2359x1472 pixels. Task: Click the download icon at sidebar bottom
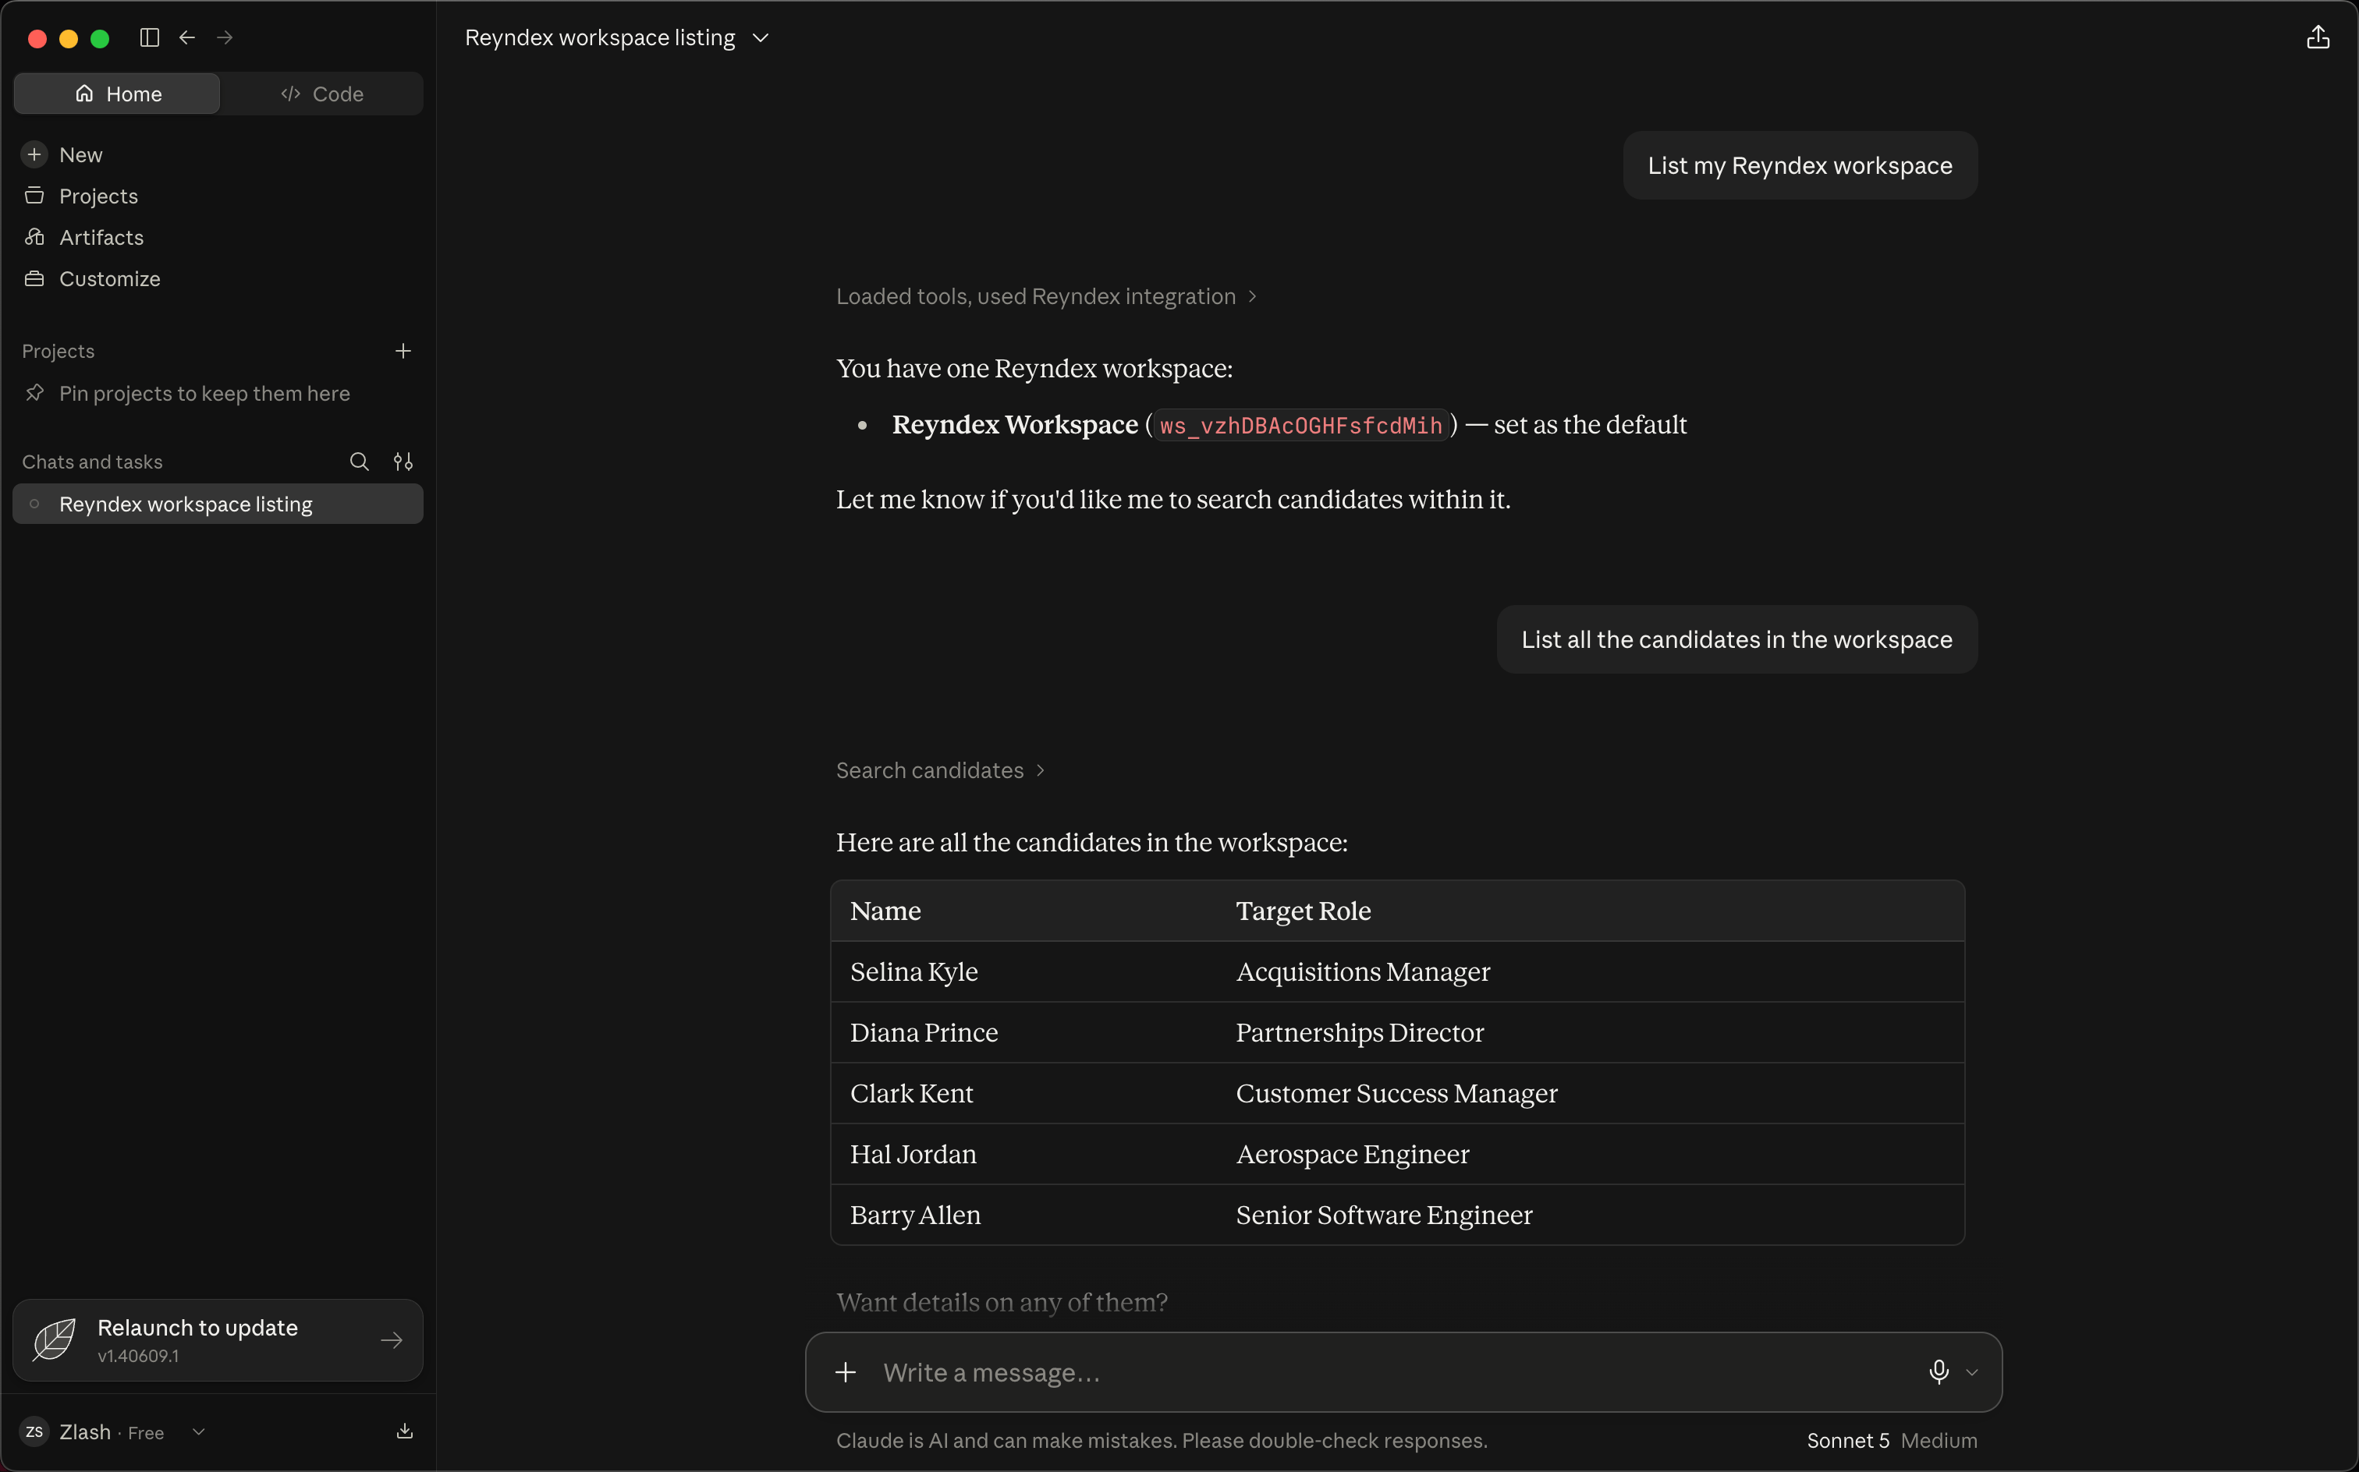click(405, 1431)
